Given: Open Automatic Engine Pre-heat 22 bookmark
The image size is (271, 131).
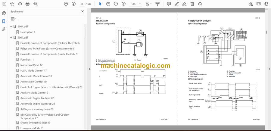Looking at the screenshot, I should coord(37,98).
